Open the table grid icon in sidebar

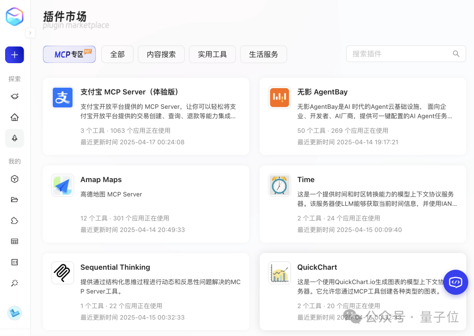pos(14,241)
